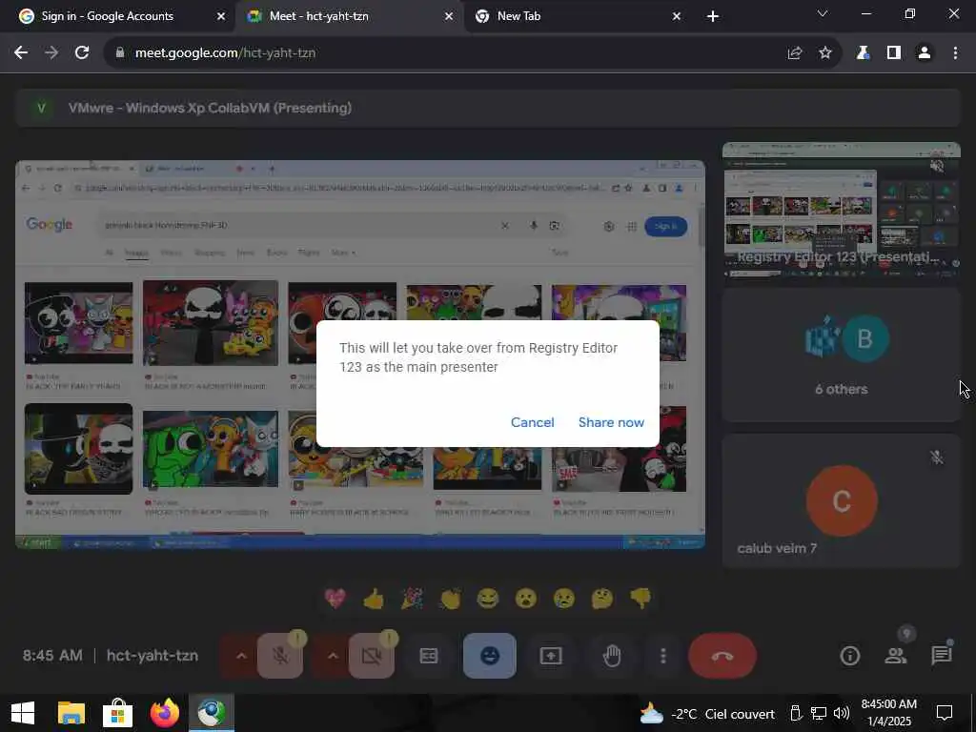This screenshot has width=976, height=732.
Task: Toggle the browser side panel icon
Action: tap(894, 53)
